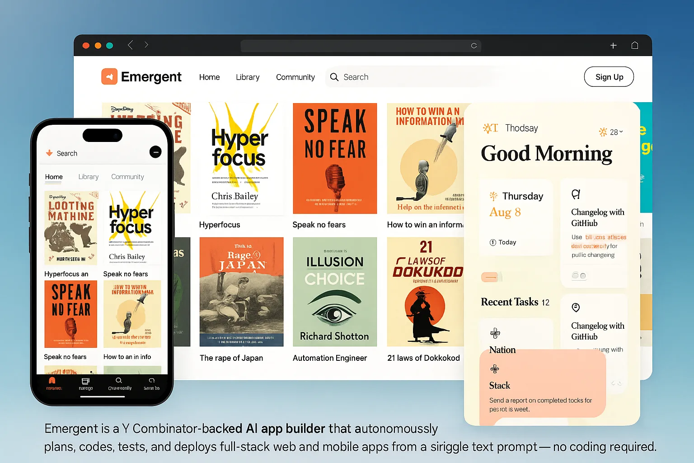Open the Hyperfocus book cover on the website
This screenshot has height=463, width=694.
[241, 158]
